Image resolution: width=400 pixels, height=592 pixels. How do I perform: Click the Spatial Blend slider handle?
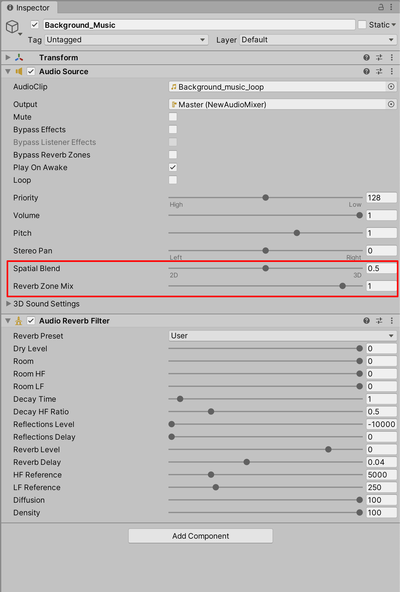click(x=266, y=268)
